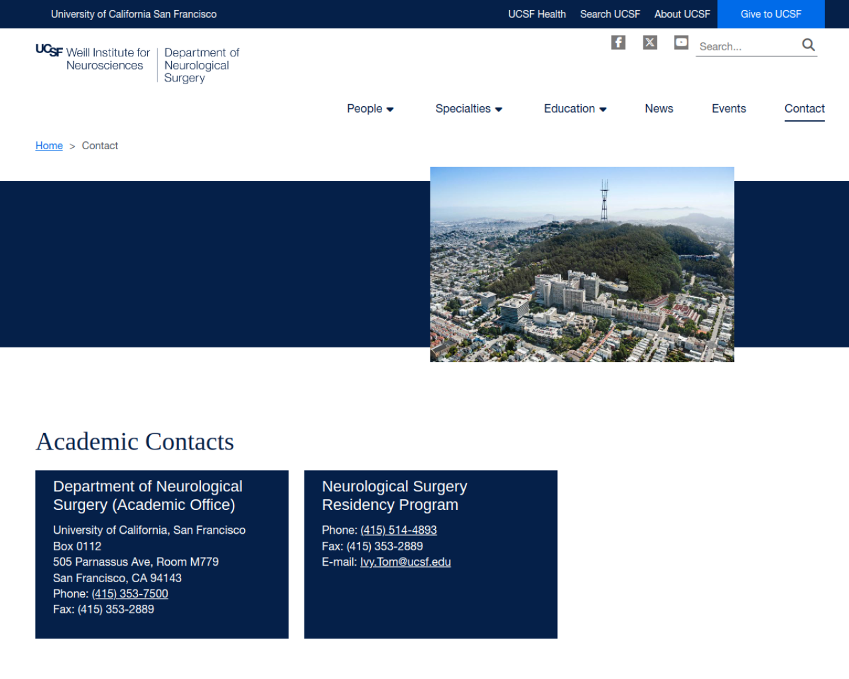Click the aerial campus photo
This screenshot has height=679, width=849.
coord(582,265)
